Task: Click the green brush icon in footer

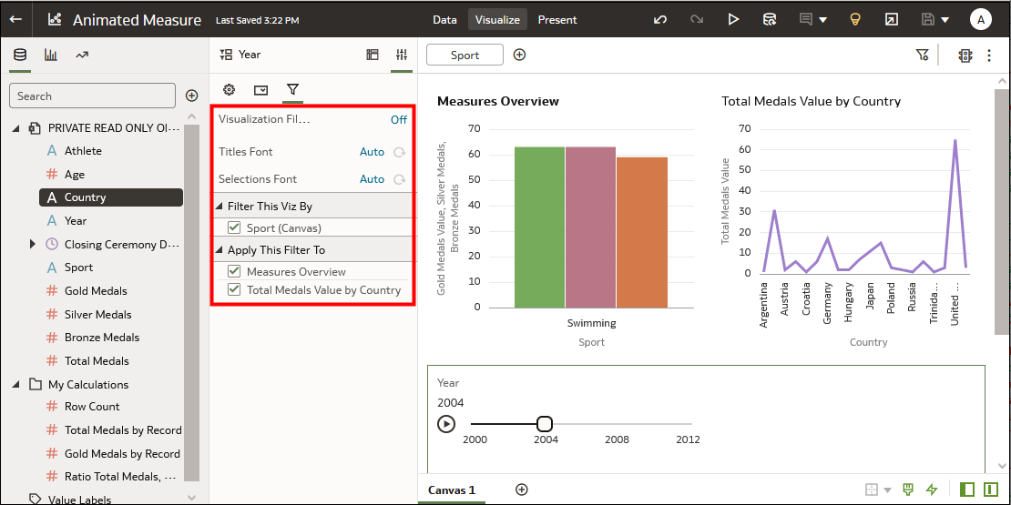Action: click(908, 490)
